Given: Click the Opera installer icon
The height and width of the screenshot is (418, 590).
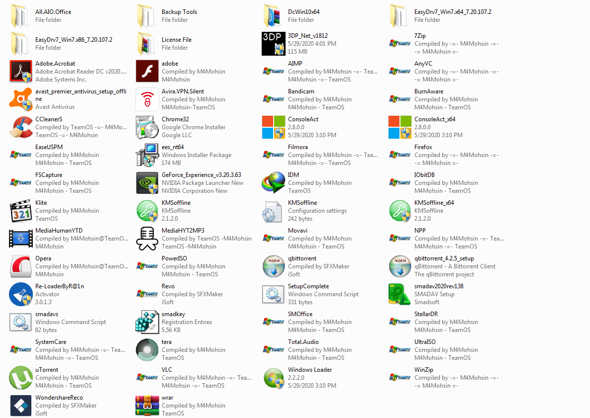Looking at the screenshot, I should pyautogui.click(x=21, y=266).
